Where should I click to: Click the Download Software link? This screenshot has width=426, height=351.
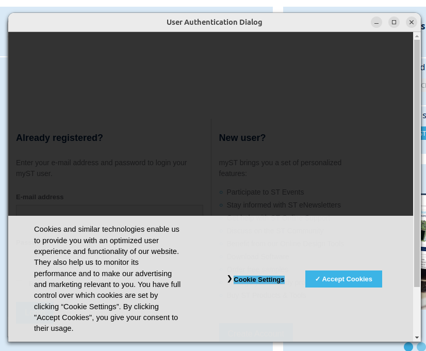[x=258, y=257]
